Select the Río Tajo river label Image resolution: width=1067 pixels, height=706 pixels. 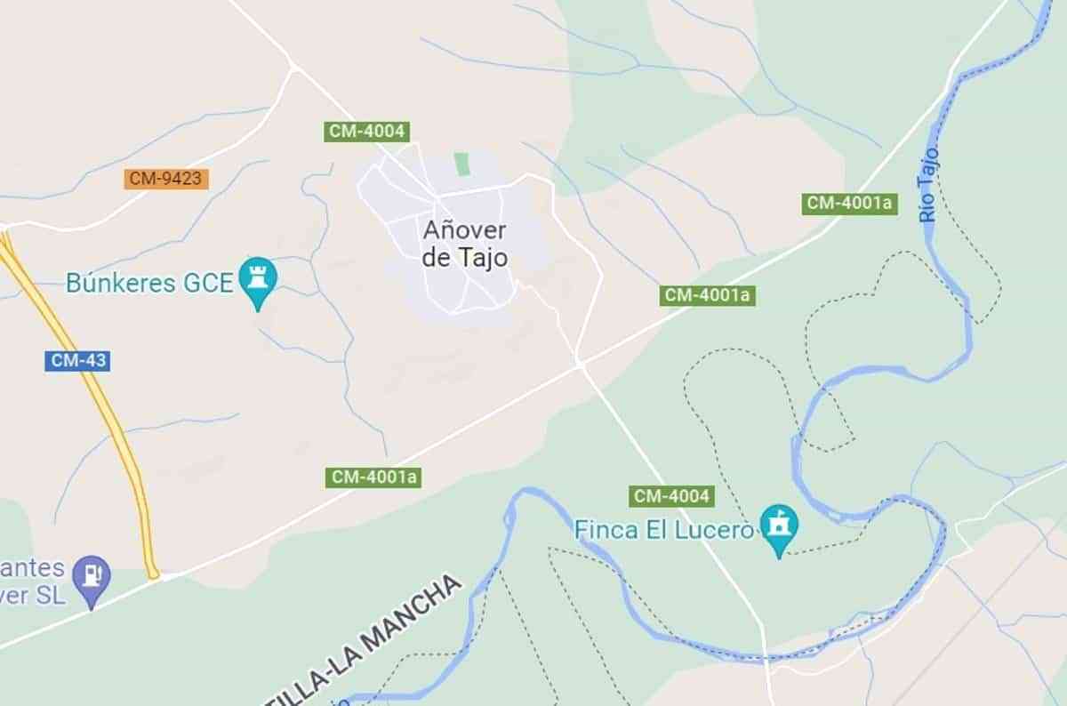[x=929, y=186]
